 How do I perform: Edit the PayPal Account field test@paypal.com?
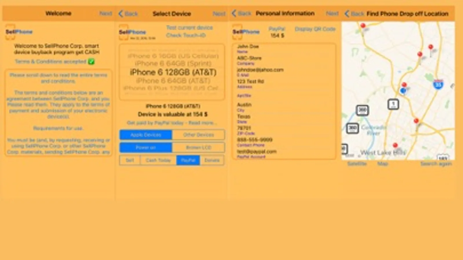[x=284, y=154]
